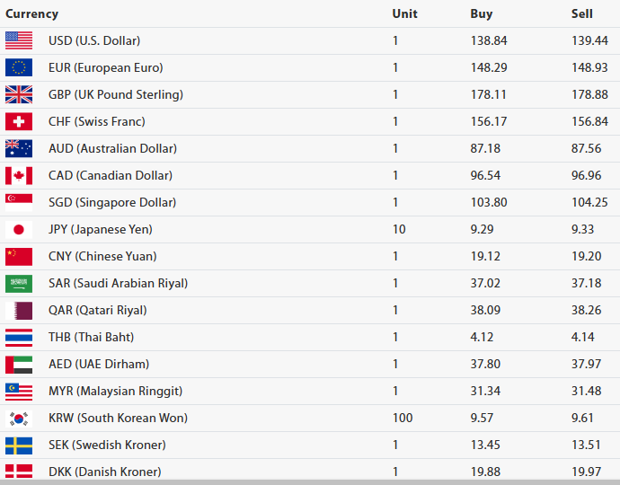Click the Qatar flag icon

(x=19, y=310)
